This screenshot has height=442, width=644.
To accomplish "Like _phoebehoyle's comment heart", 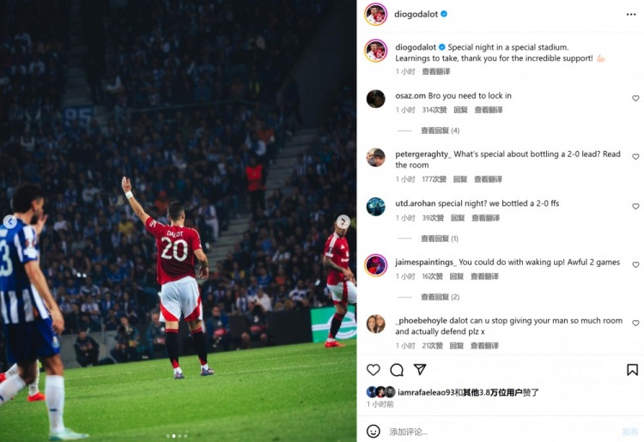I will coord(635,323).
